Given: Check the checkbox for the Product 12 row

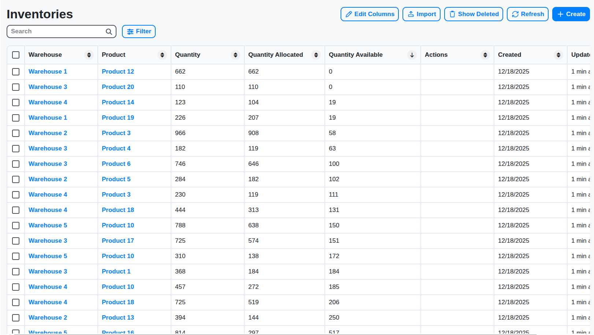Looking at the screenshot, I should click(16, 72).
